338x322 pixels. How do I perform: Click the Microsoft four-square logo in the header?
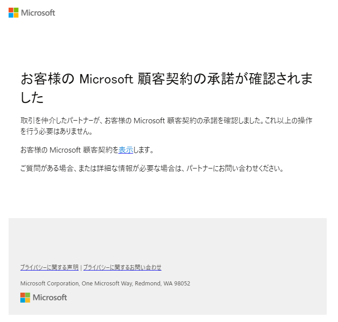[14, 13]
